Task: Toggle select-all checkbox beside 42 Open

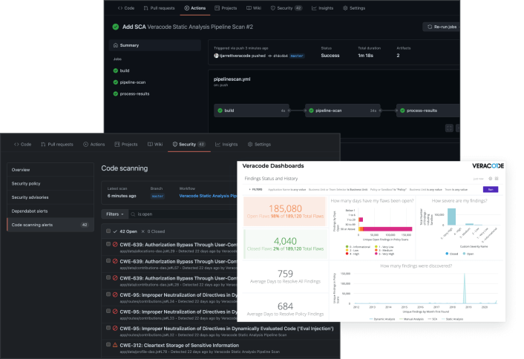Action: pyautogui.click(x=108, y=231)
